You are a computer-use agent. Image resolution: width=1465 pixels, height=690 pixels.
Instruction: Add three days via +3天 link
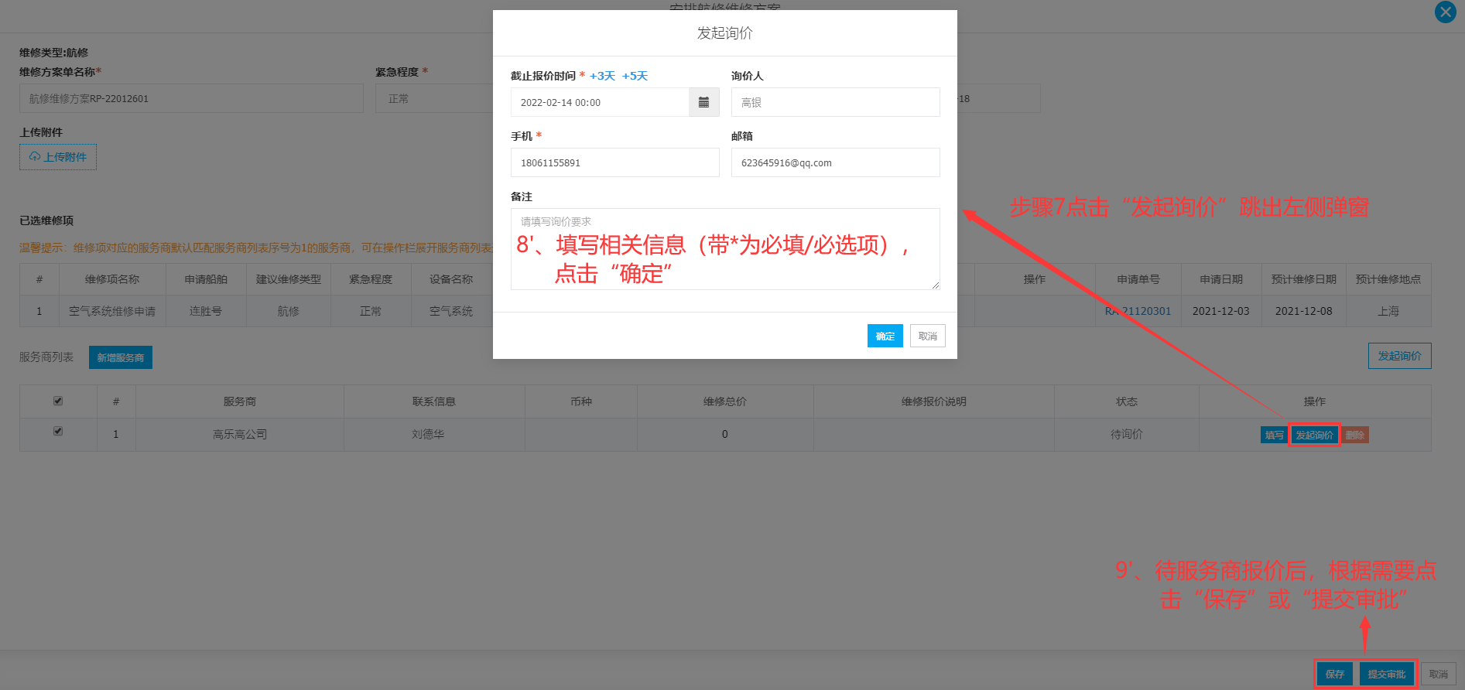click(x=602, y=76)
